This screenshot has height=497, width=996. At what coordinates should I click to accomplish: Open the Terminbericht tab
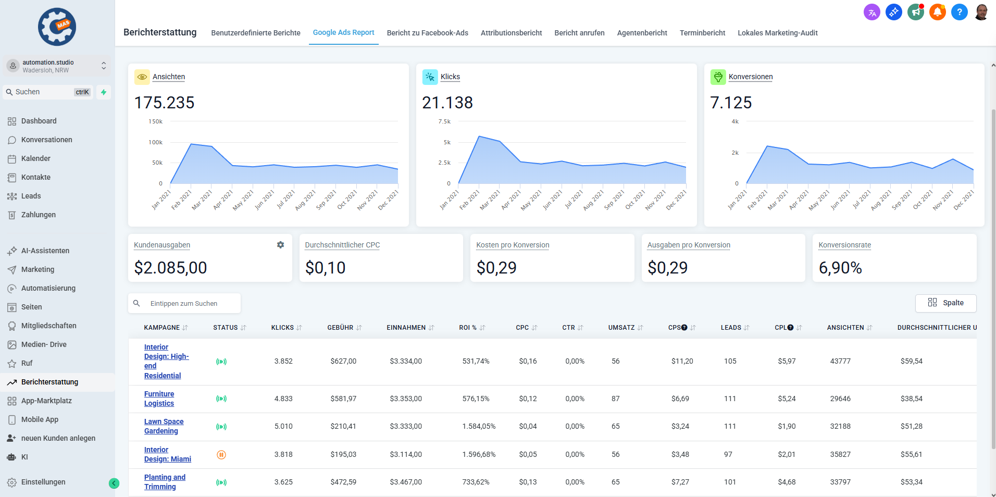[702, 33]
